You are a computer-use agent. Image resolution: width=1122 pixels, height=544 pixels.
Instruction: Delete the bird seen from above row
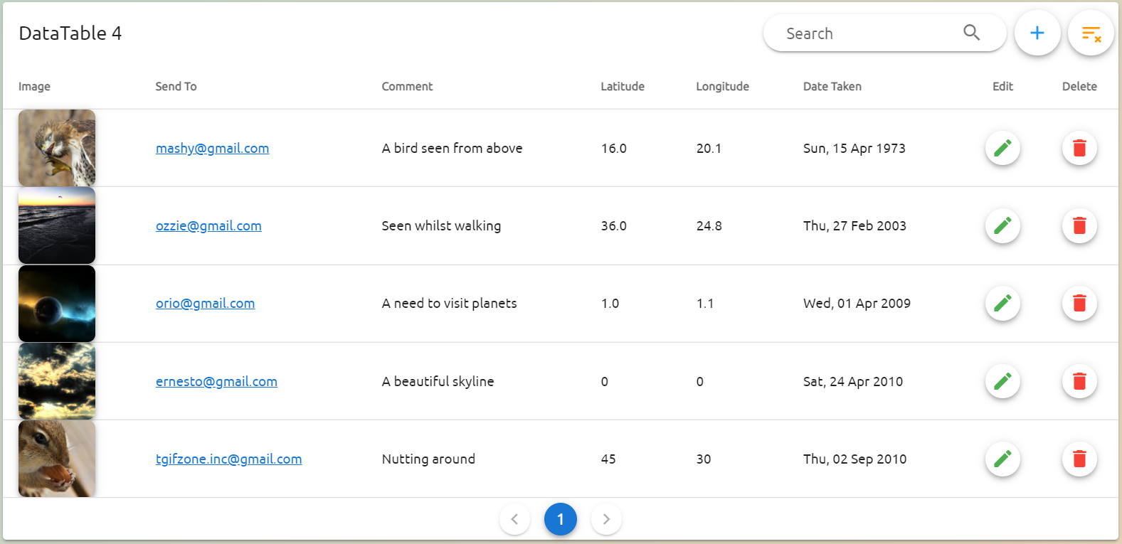click(x=1079, y=148)
